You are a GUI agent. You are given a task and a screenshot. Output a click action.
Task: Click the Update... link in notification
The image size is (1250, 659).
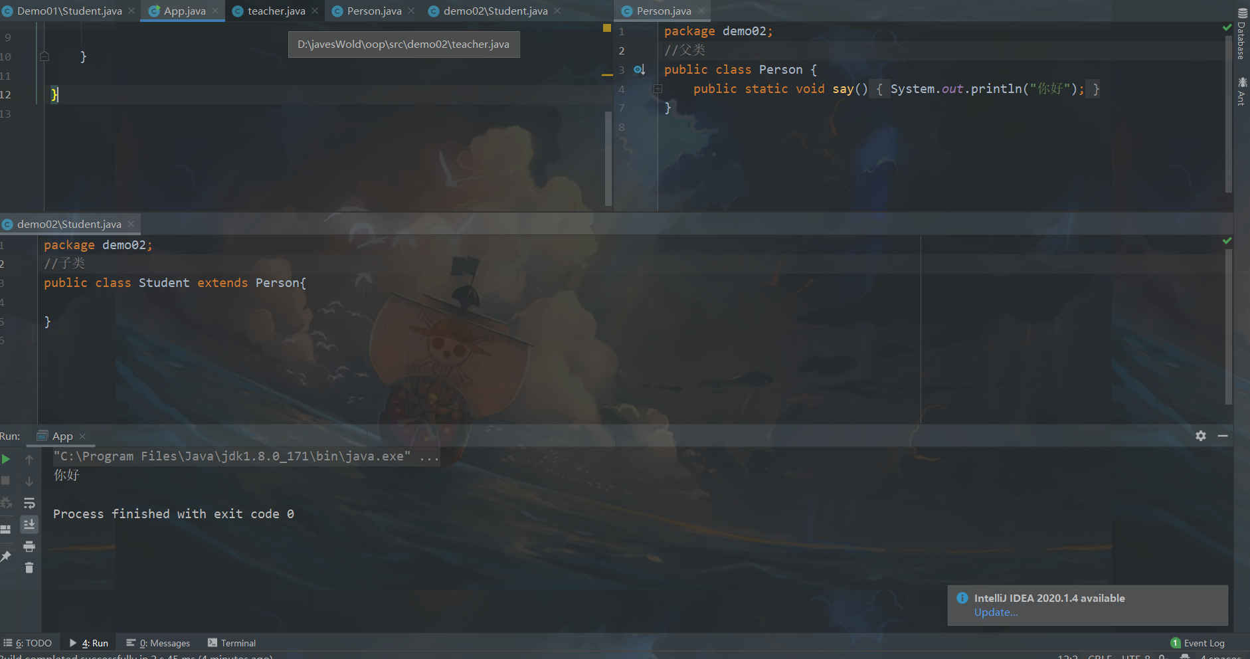[x=996, y=612]
